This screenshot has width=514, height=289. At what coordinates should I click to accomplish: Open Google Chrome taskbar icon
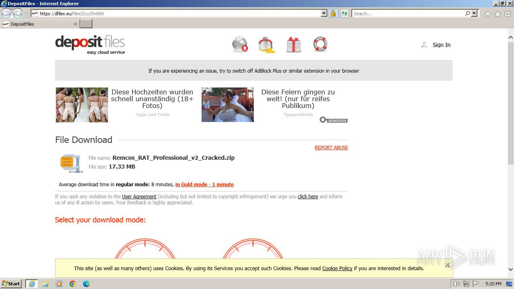(x=73, y=284)
